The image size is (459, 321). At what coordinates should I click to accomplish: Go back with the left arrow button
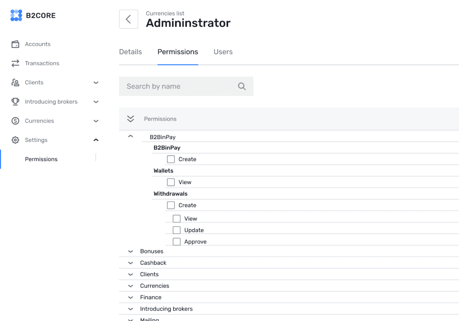tap(129, 19)
